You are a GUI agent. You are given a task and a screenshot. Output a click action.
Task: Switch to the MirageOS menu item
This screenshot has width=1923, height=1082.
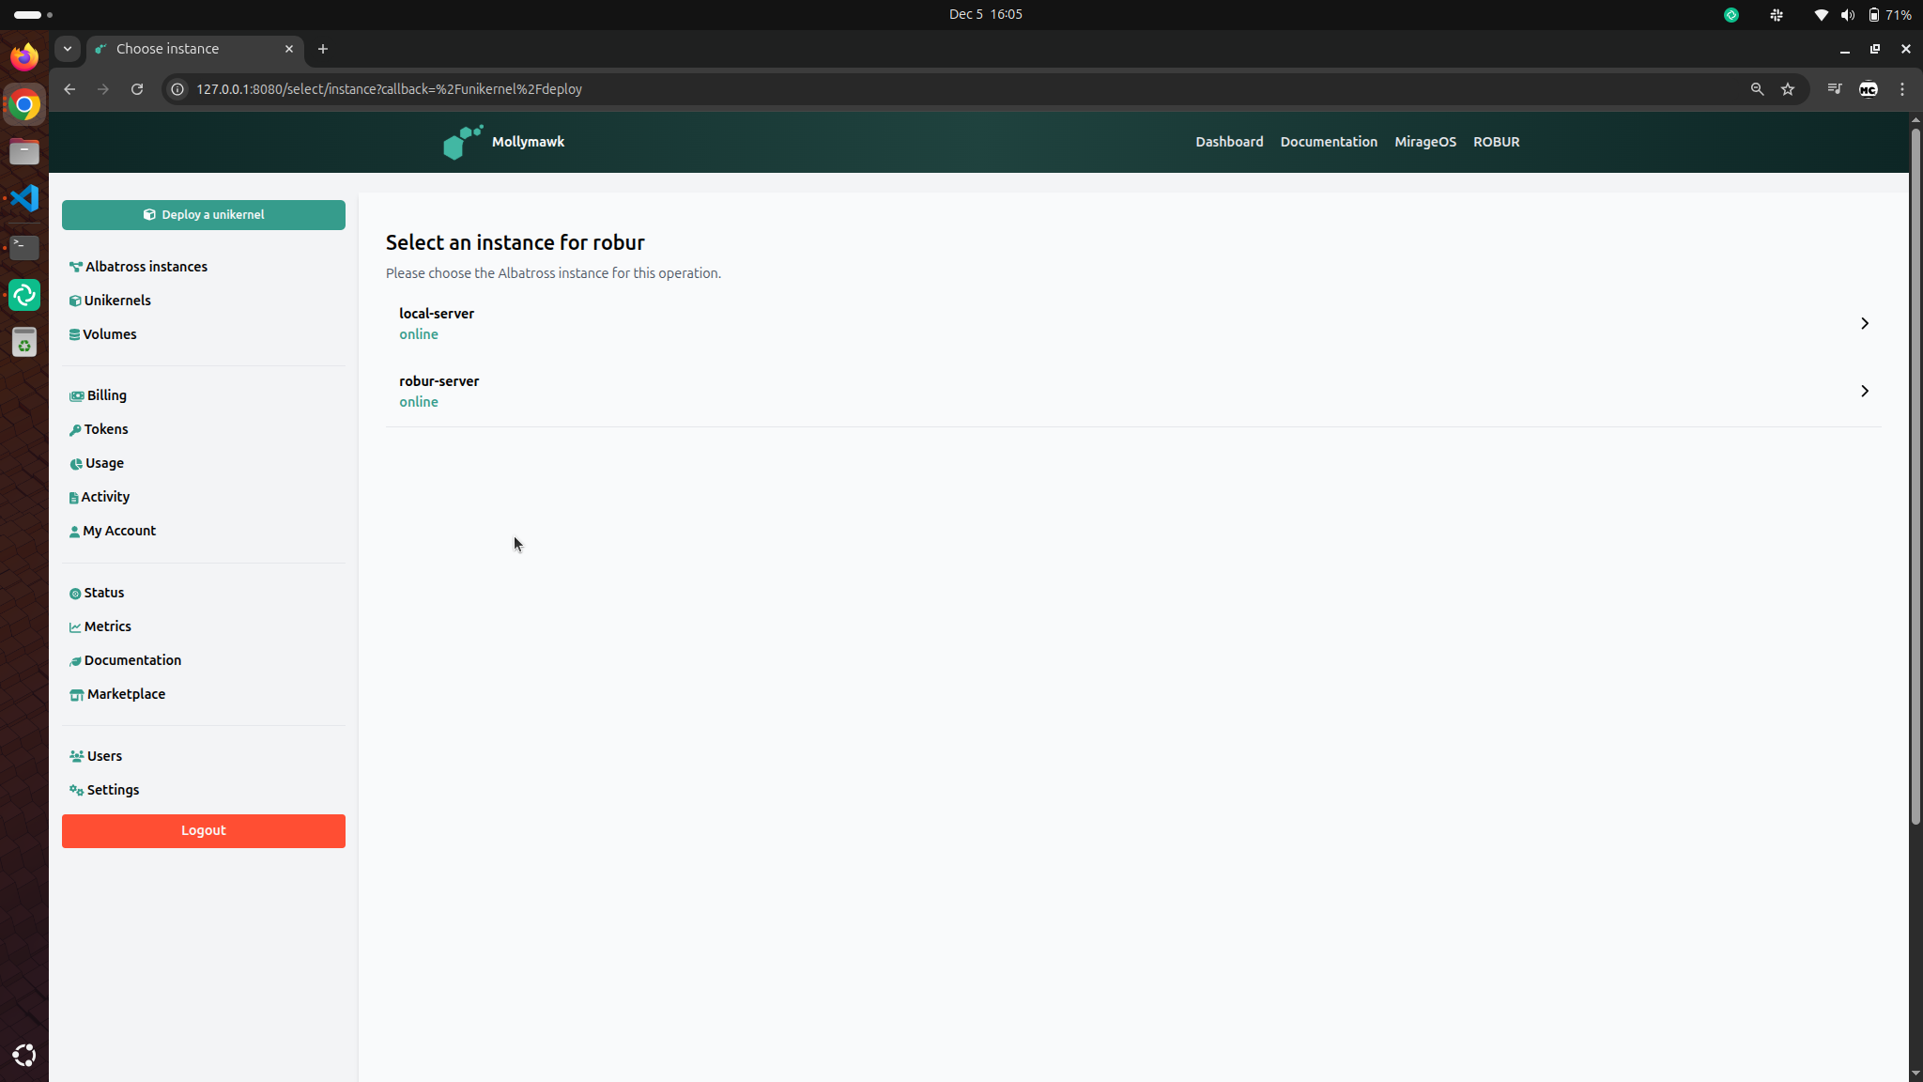(x=1424, y=142)
